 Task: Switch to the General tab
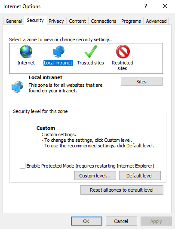click(x=14, y=21)
